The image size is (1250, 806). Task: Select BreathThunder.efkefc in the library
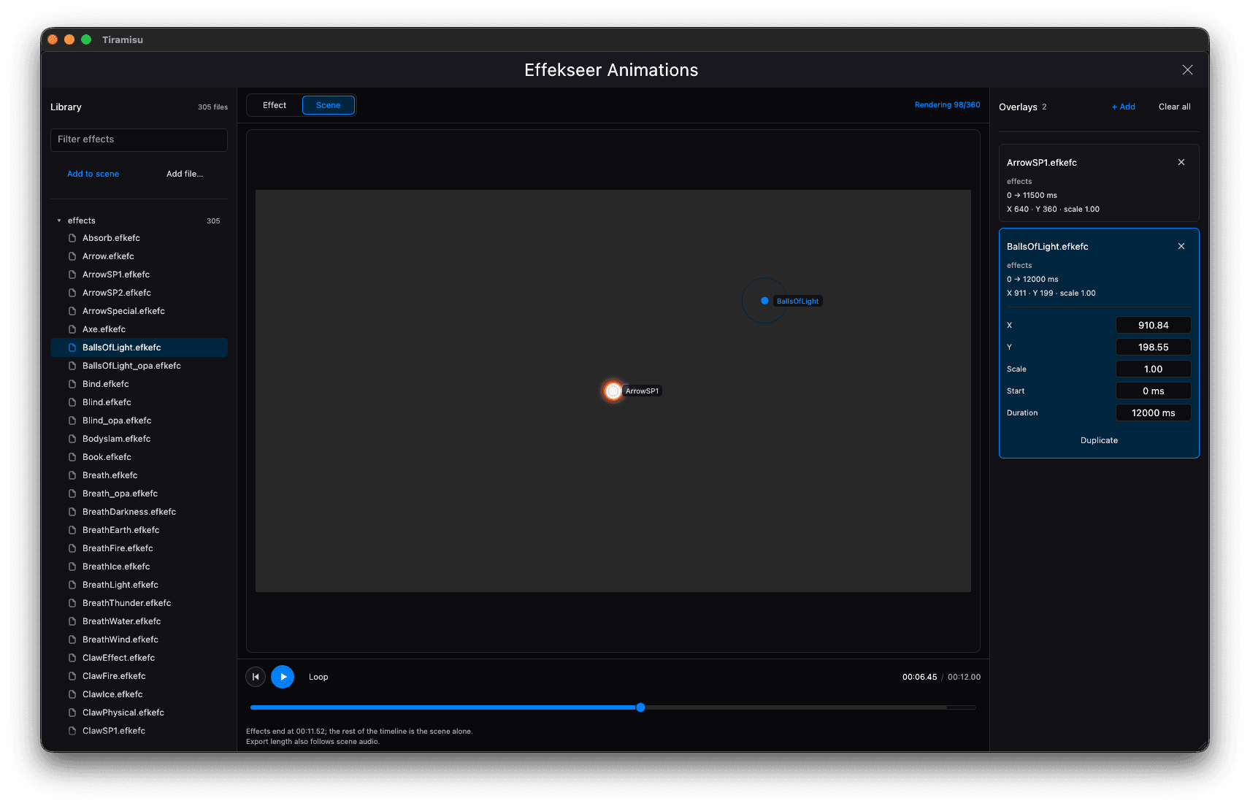coord(139,603)
